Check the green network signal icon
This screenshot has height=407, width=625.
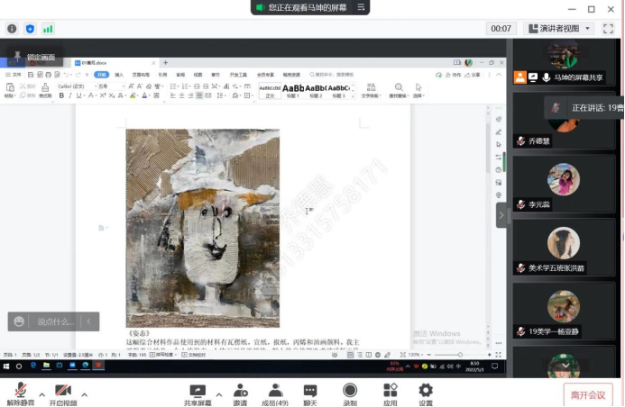tap(48, 29)
